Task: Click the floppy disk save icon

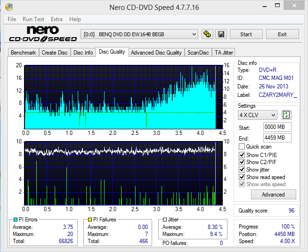Action: pos(221,34)
